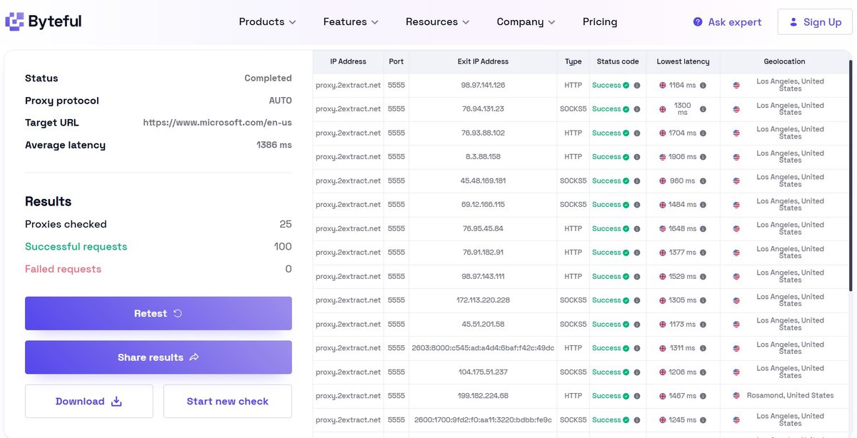Click info icon next to 1311 ms latency

coord(703,348)
